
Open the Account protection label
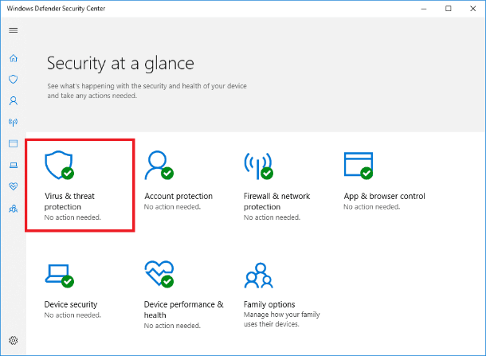tap(178, 196)
